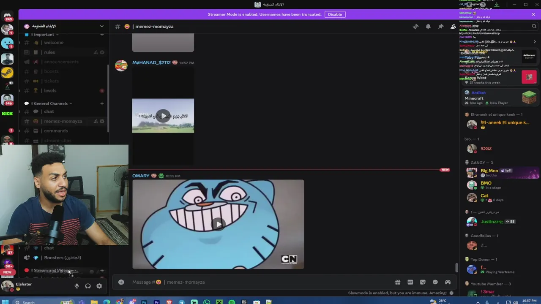Open member Big Moo in list
541x304 pixels.
click(501, 172)
